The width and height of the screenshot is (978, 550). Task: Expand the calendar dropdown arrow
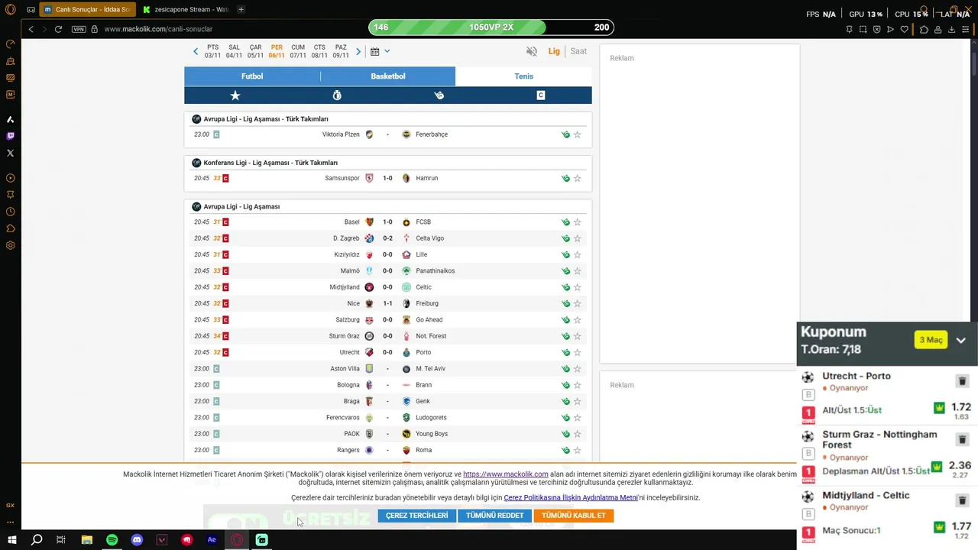(x=387, y=51)
